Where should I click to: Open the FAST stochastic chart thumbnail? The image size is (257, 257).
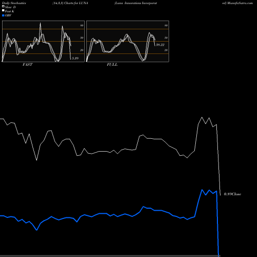[x=43, y=41]
